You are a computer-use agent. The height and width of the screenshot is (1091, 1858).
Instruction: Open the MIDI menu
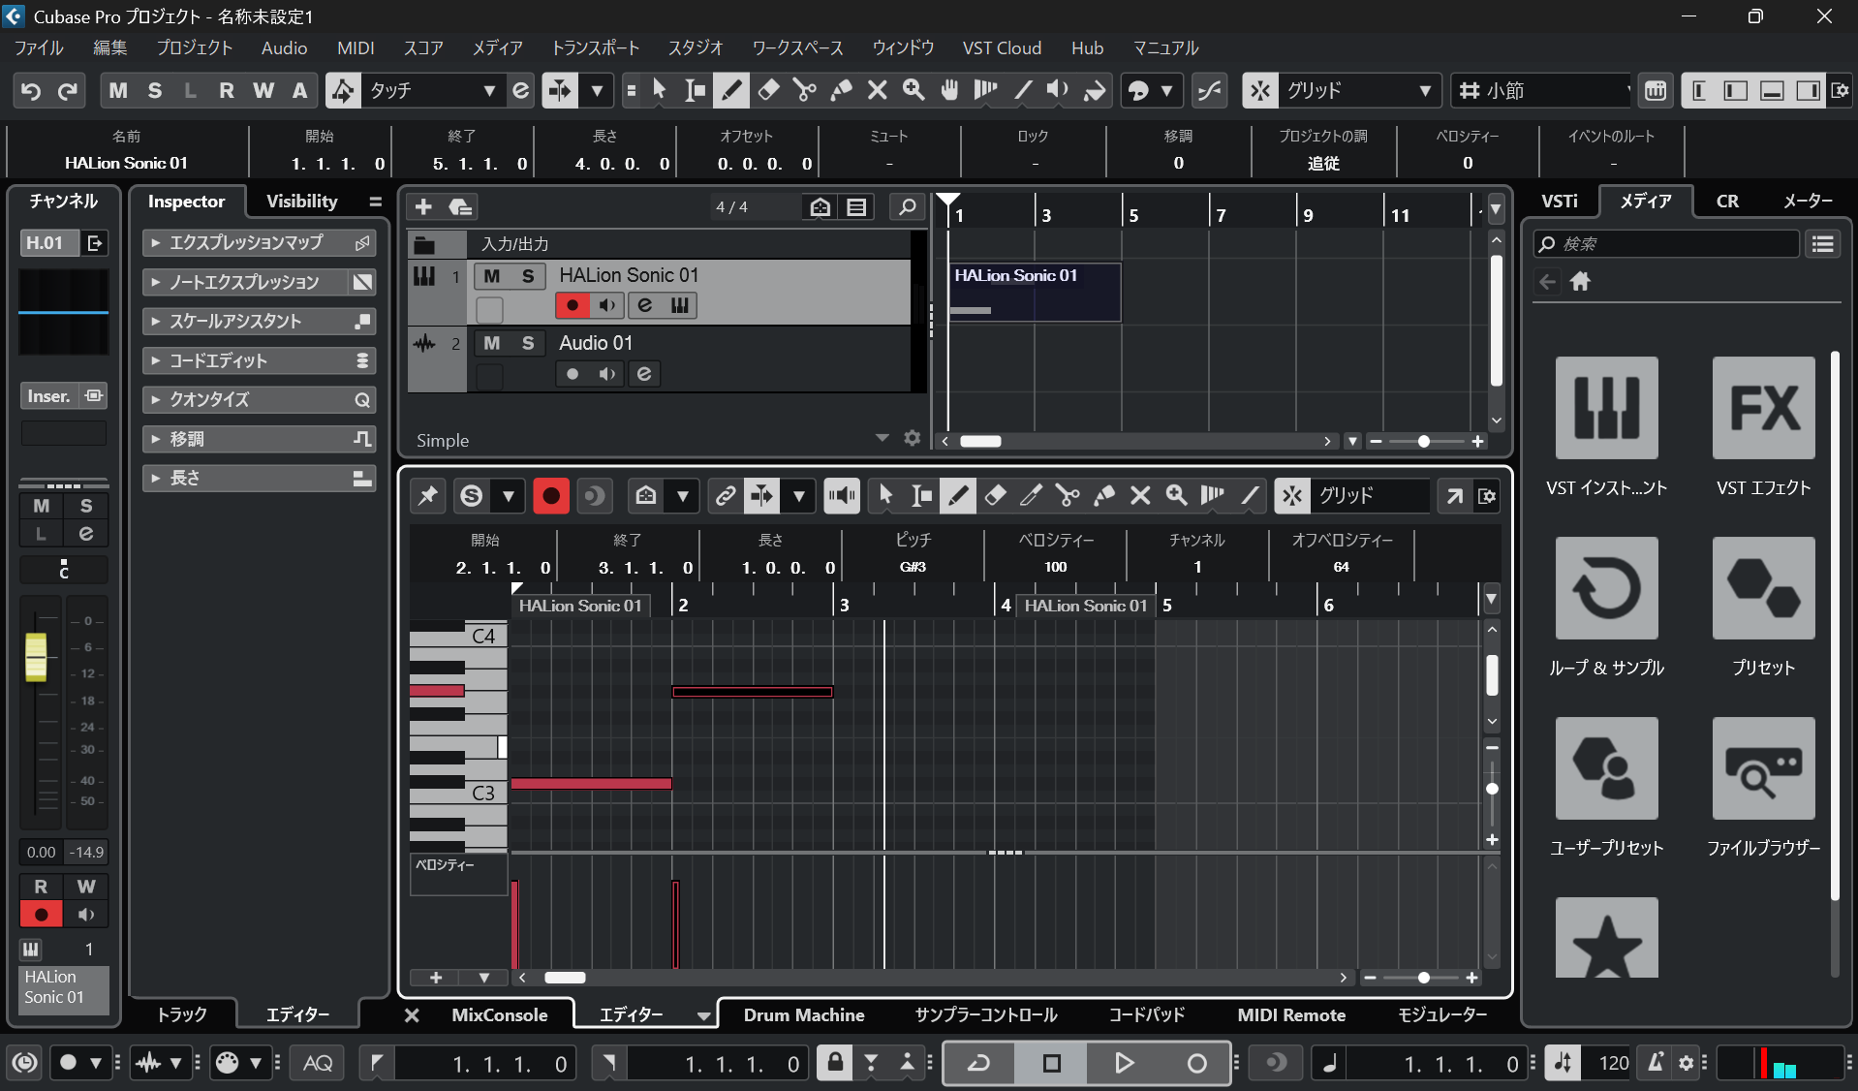[355, 47]
